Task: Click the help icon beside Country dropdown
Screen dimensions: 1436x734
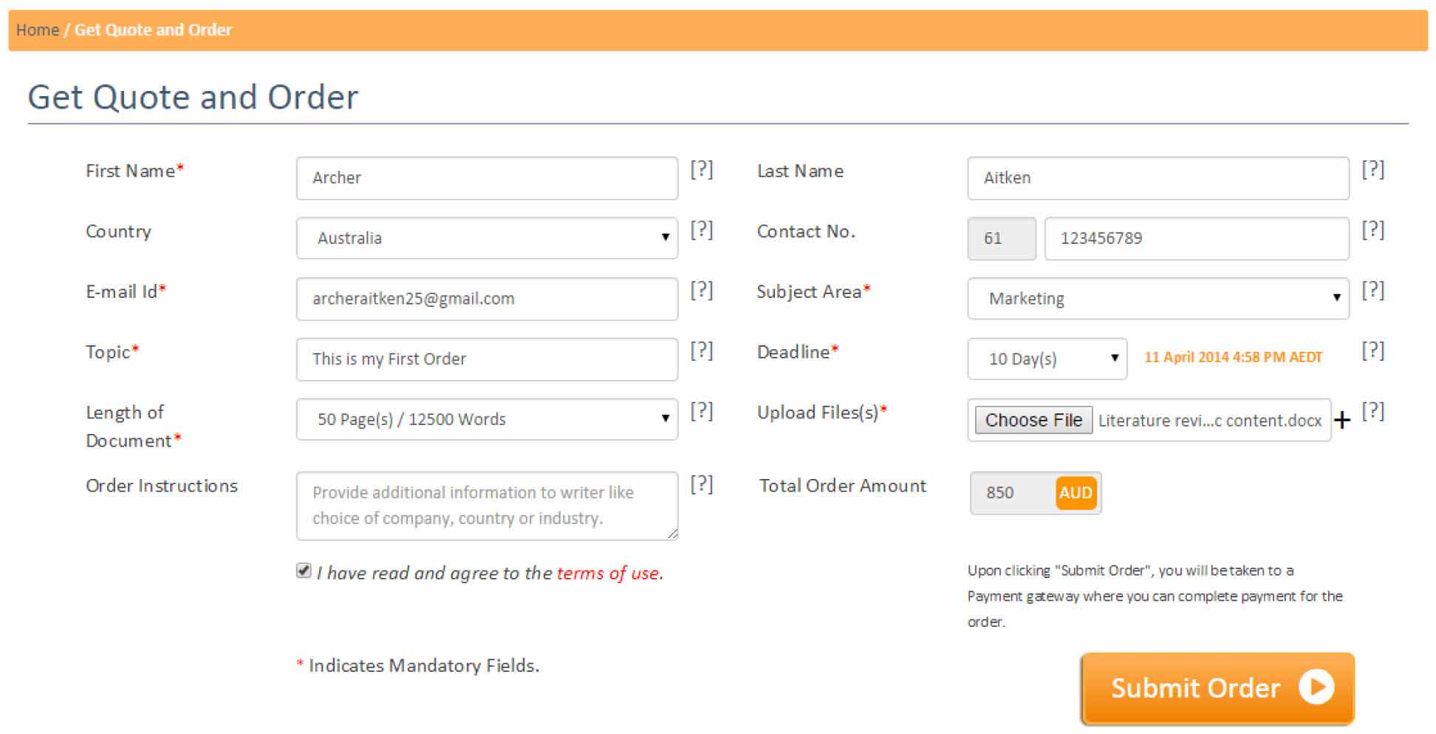Action: pyautogui.click(x=701, y=231)
